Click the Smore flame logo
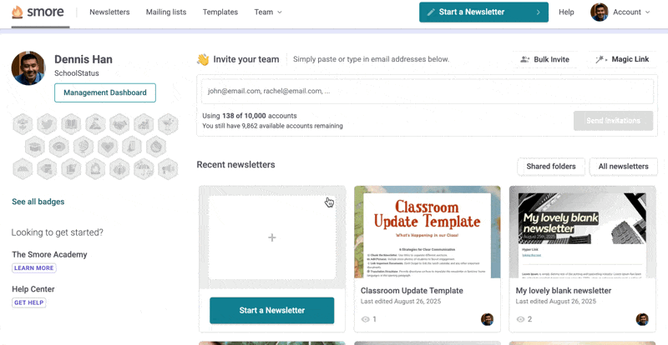The width and height of the screenshot is (668, 345). point(18,12)
